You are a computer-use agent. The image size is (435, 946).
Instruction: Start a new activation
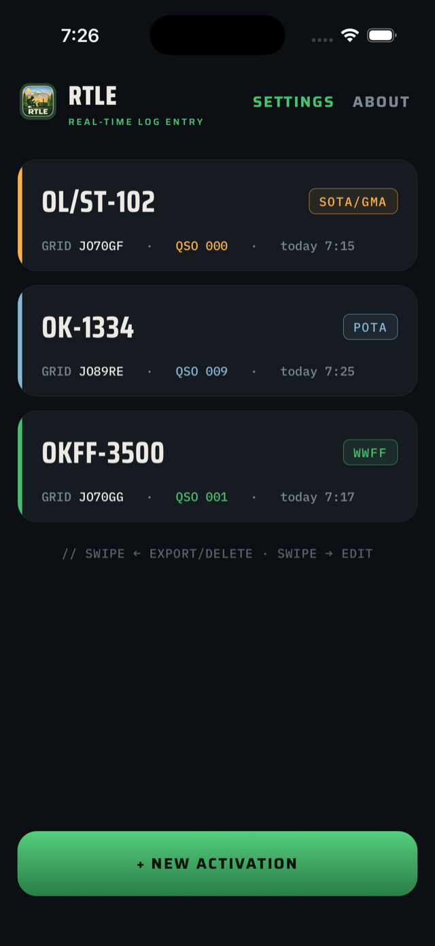pos(217,864)
